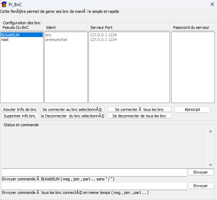Image resolution: width=217 pixels, height=200 pixels.
Task: Click Supprimer info bnc button
Action: tap(20, 116)
